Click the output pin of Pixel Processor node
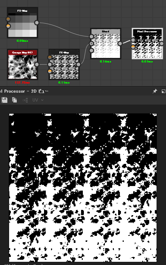The image size is (166, 265). 161,44
